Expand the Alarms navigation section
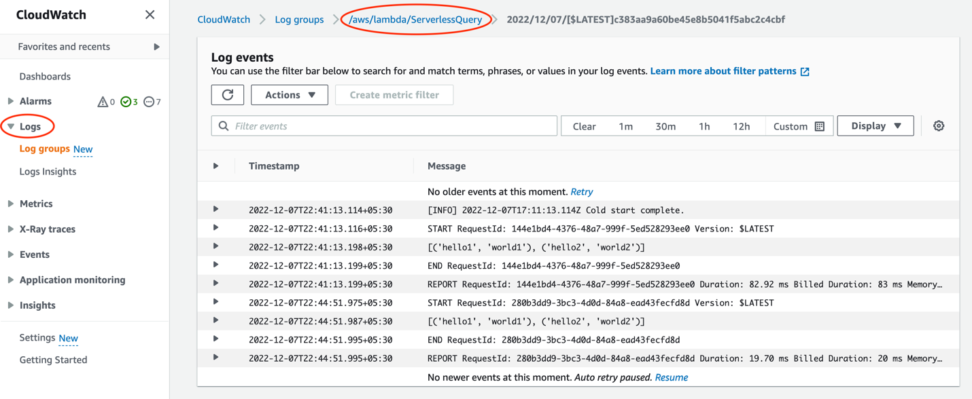This screenshot has height=399, width=972. [x=11, y=101]
